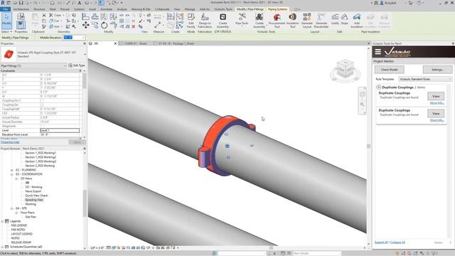Click Edit Family
This screenshot has width=455, height=256.
coord(191,21)
